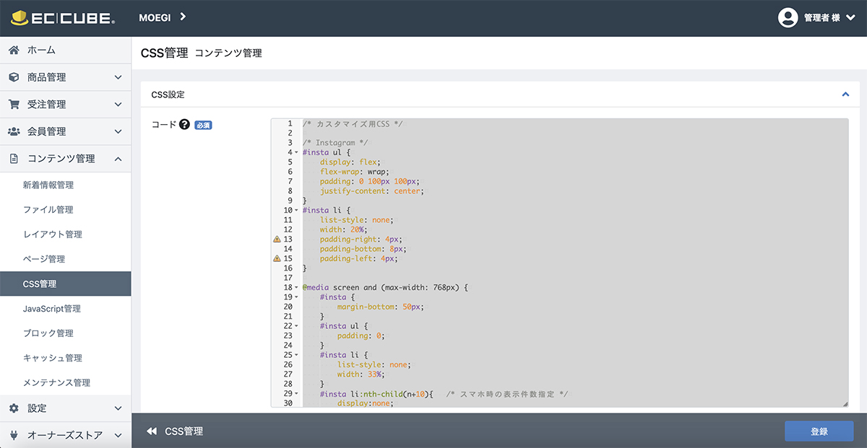
Task: Click the CSS管理 back link in footer
Action: (x=184, y=431)
